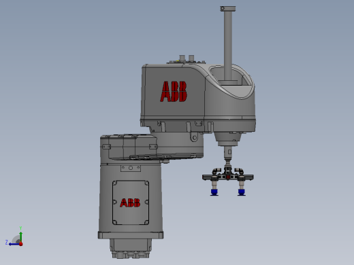This screenshot has height=265, width=354.
Task: Select the left blue suction cup
Action: [x=214, y=192]
